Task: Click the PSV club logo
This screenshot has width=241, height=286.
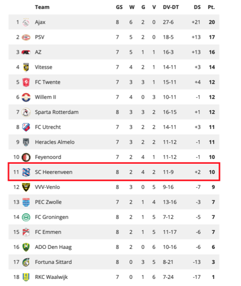Action: (x=26, y=38)
